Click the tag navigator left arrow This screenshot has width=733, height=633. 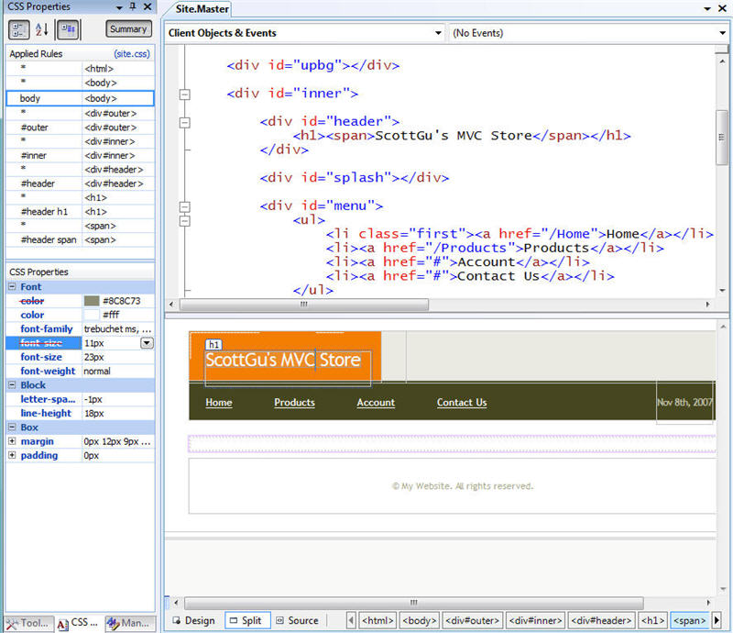tap(351, 621)
